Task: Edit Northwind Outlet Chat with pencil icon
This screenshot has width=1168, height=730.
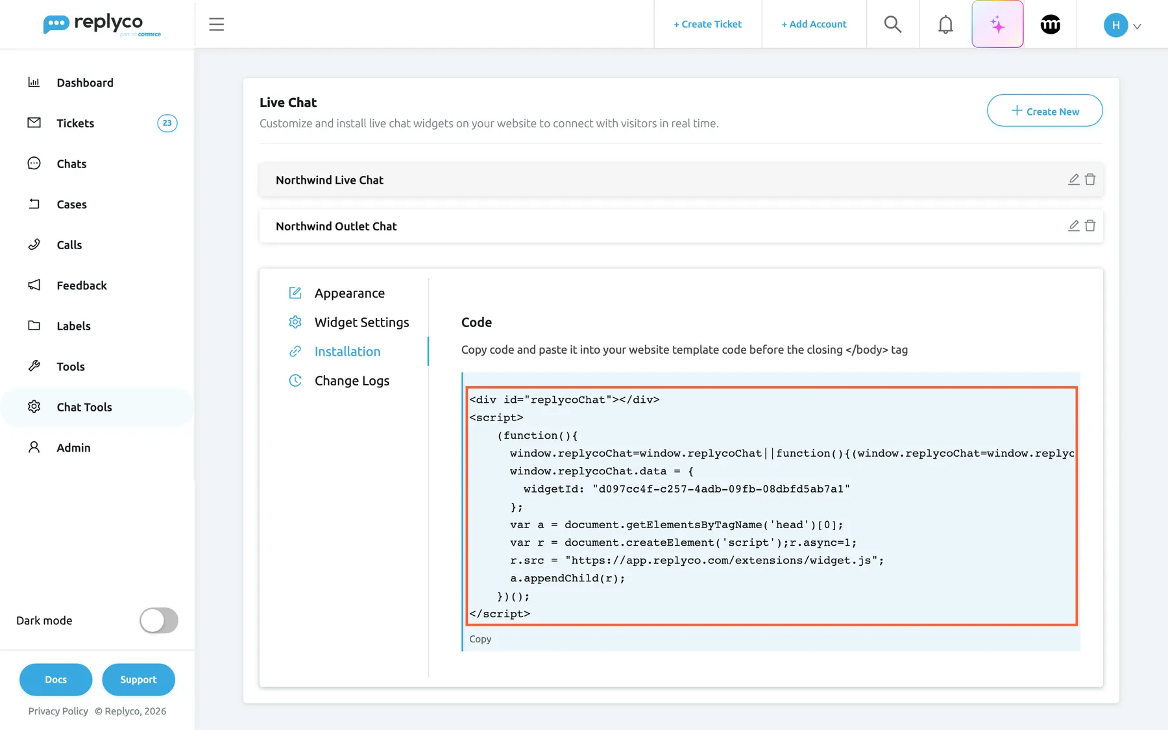Action: click(x=1074, y=225)
